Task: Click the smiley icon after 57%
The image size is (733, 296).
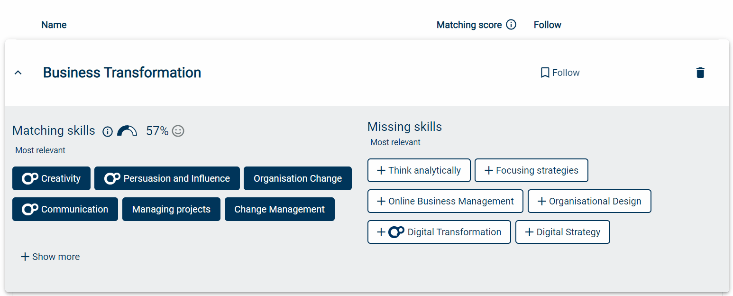Action: [178, 131]
